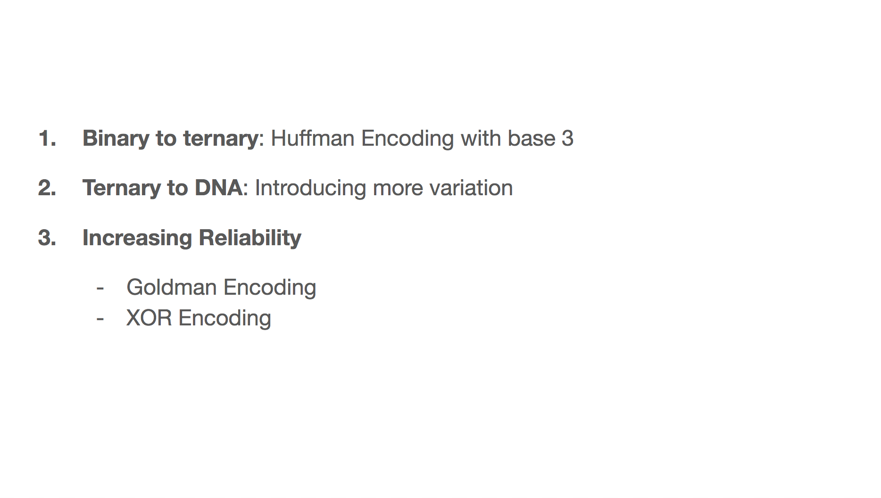Viewport: 881px width, 498px height.
Task: Click the bold 'Increasing Reliability' heading
Action: pos(192,238)
